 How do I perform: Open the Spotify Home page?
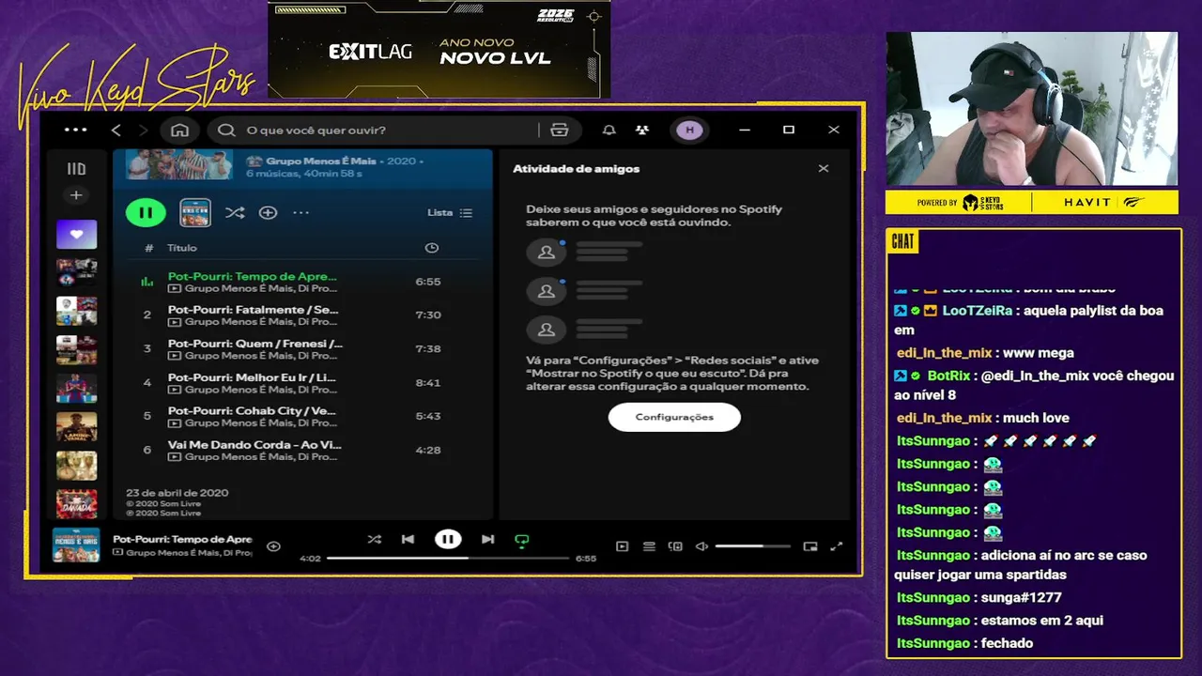point(179,131)
